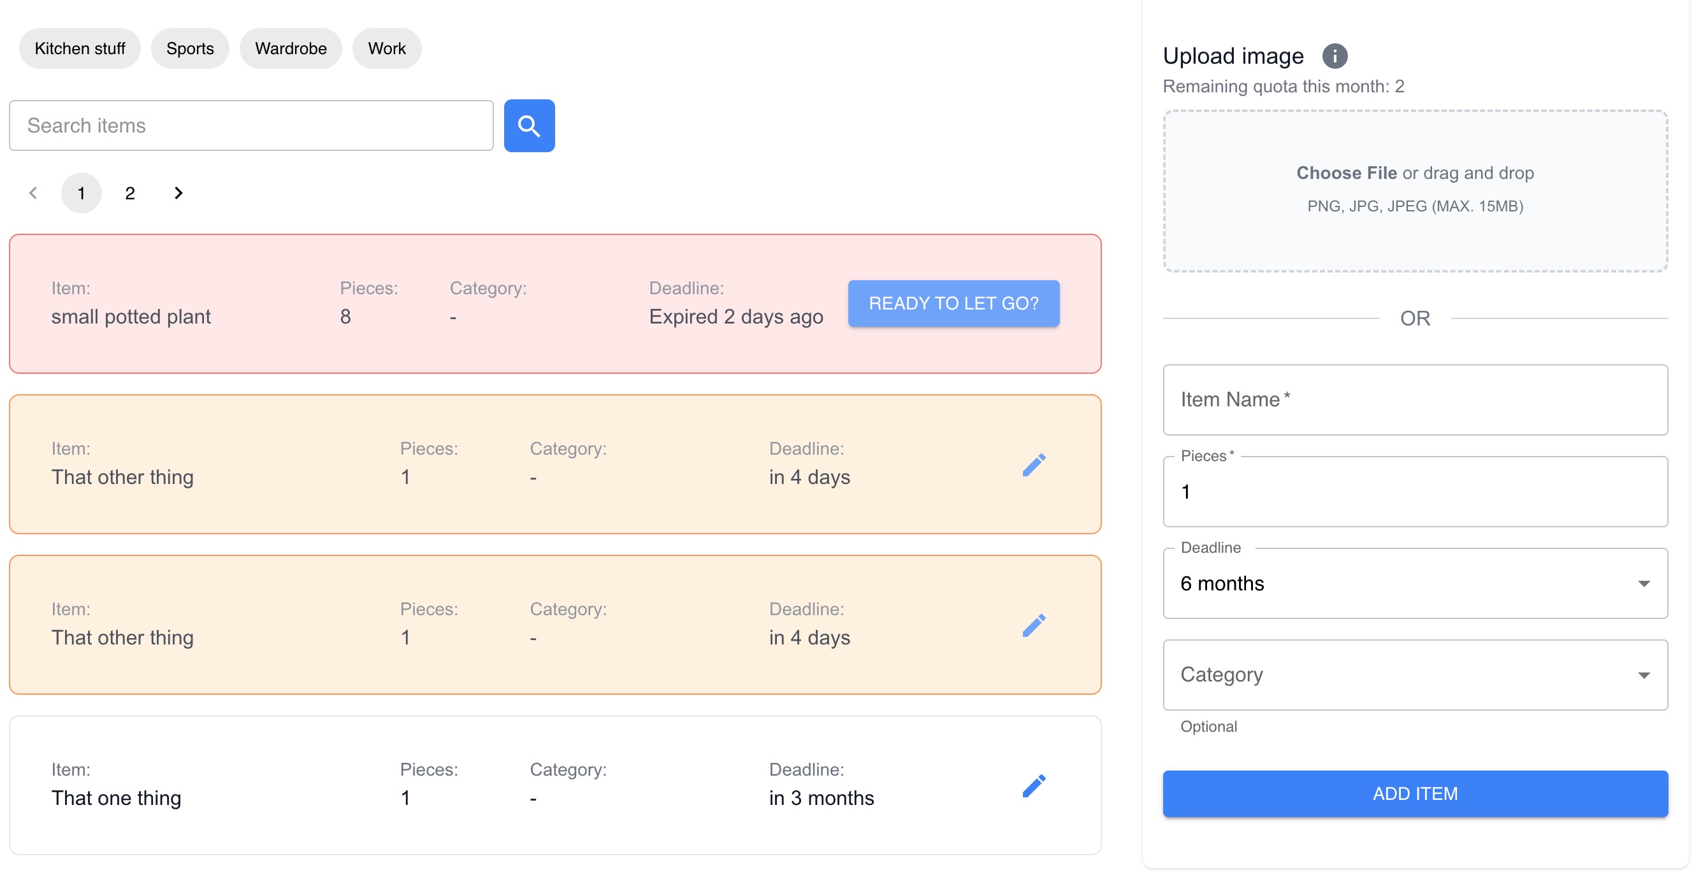Screen dimensions: 1694x875
Task: Go to previous page with left chevron
Action: (x=33, y=192)
